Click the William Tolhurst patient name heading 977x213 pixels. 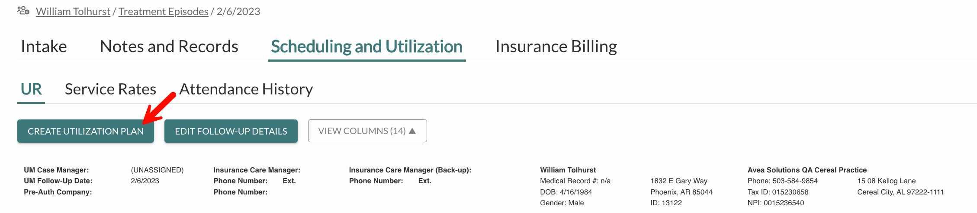[x=568, y=170]
